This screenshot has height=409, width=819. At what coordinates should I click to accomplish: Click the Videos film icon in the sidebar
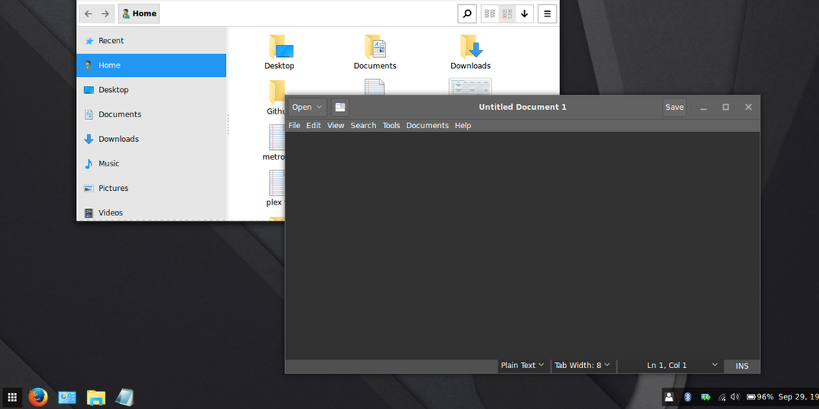(89, 213)
